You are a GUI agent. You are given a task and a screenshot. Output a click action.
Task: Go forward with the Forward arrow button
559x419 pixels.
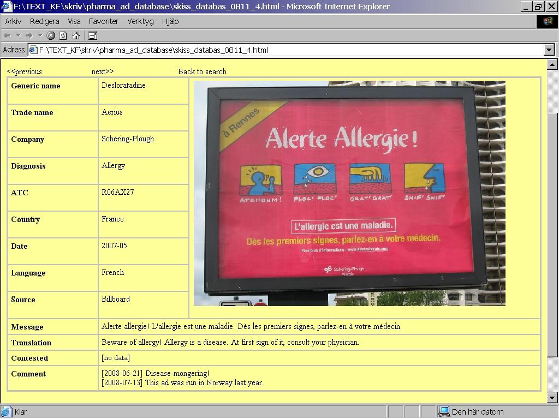29,35
